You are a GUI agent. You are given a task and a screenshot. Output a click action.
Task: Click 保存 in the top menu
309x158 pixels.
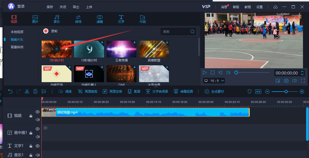pyautogui.click(x=50, y=7)
